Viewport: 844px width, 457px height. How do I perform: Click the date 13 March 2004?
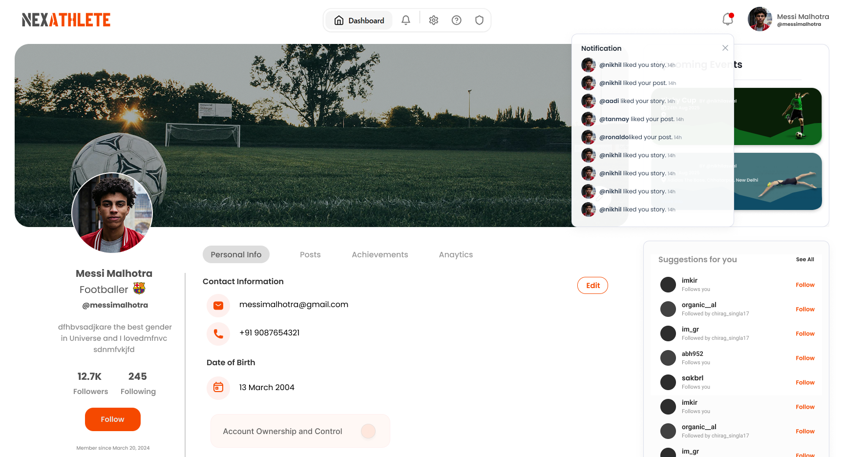[267, 388]
